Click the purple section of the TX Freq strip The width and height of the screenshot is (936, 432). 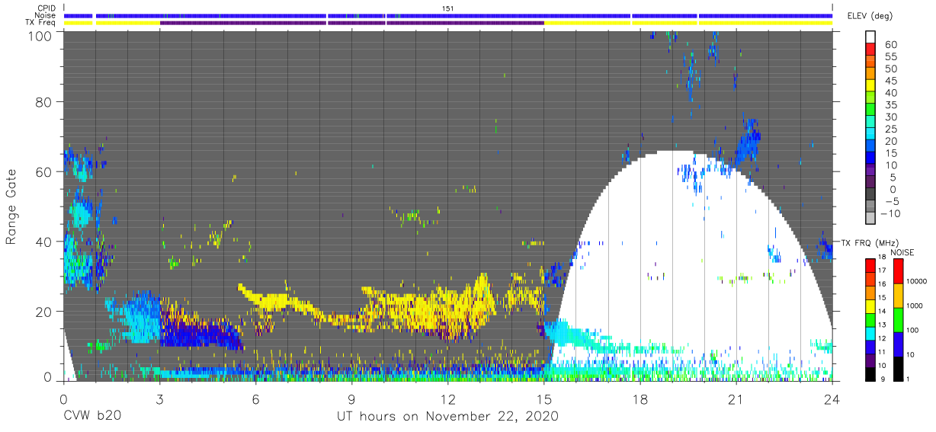tap(351, 23)
